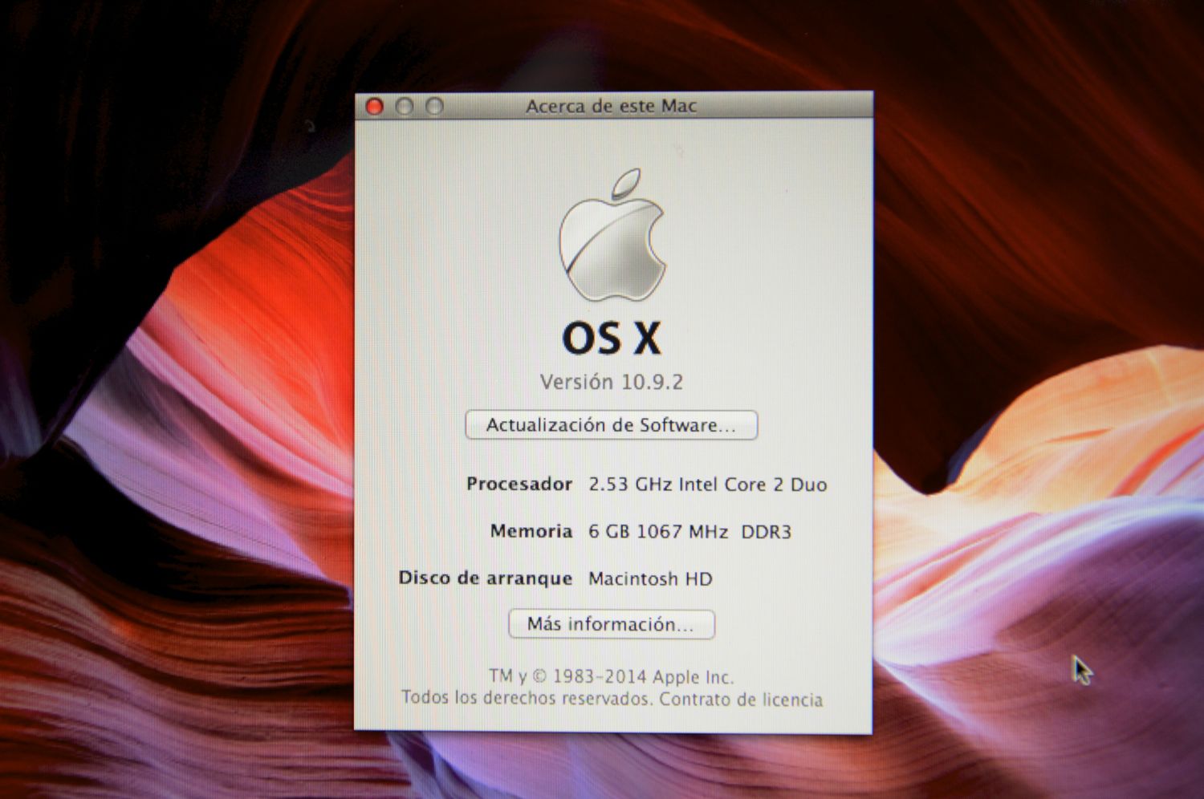1204x799 pixels.
Task: Select the 6 GB 1067 MHz DDR3 value
Action: click(689, 532)
